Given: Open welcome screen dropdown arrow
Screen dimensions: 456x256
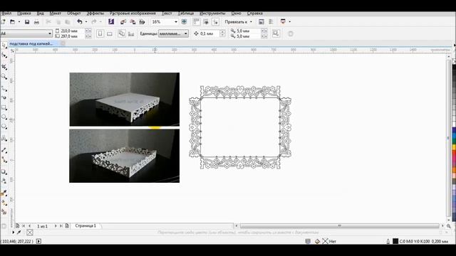Looking at the screenshot, I should 290,22.
